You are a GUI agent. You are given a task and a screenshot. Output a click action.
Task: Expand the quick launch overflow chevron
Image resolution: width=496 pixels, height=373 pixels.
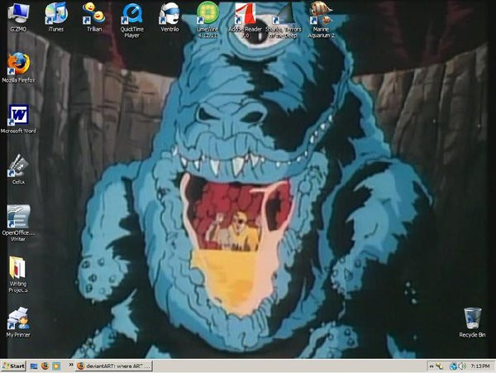[x=71, y=366]
